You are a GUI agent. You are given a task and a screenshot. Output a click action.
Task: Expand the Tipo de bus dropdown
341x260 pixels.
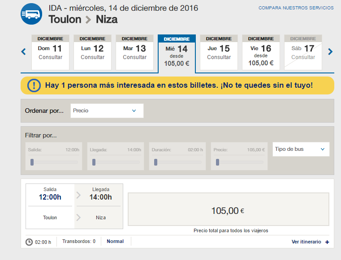pos(301,149)
